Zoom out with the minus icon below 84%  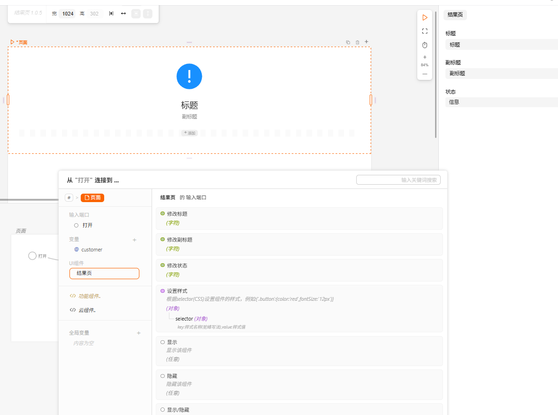(425, 74)
